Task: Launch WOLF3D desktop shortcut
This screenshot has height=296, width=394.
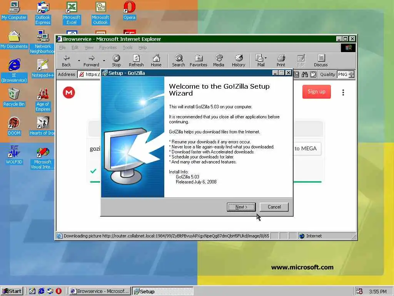Action: (x=14, y=155)
